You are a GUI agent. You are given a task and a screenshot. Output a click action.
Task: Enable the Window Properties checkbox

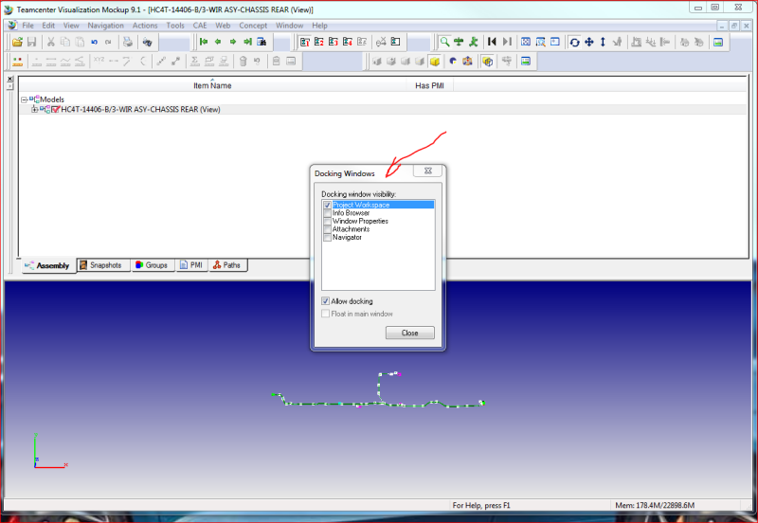(327, 222)
